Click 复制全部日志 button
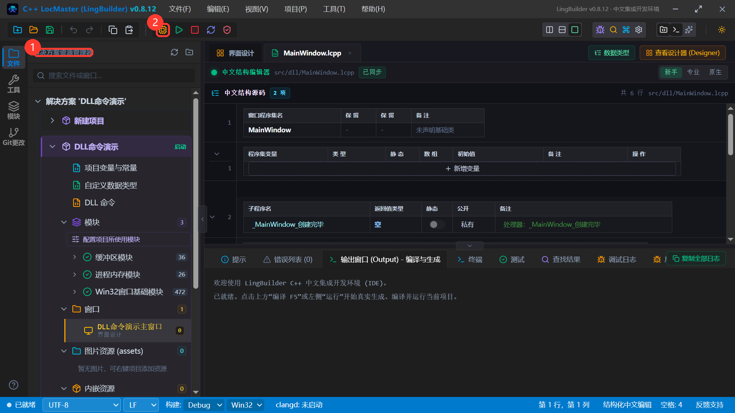 click(696, 259)
